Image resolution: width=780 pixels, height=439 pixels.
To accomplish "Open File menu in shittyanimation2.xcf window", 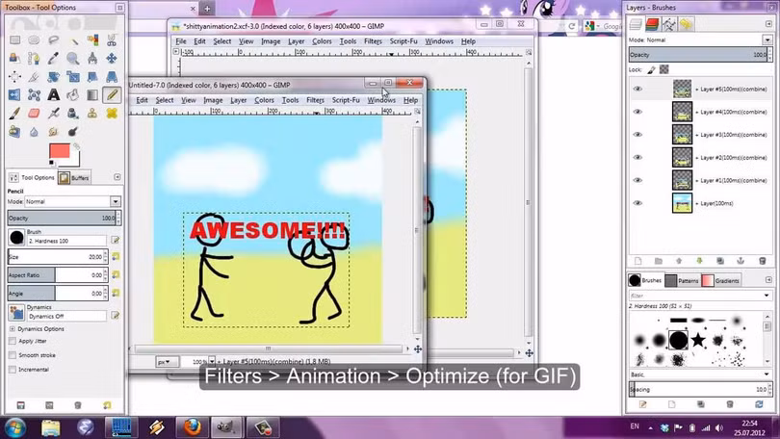I will coord(181,41).
